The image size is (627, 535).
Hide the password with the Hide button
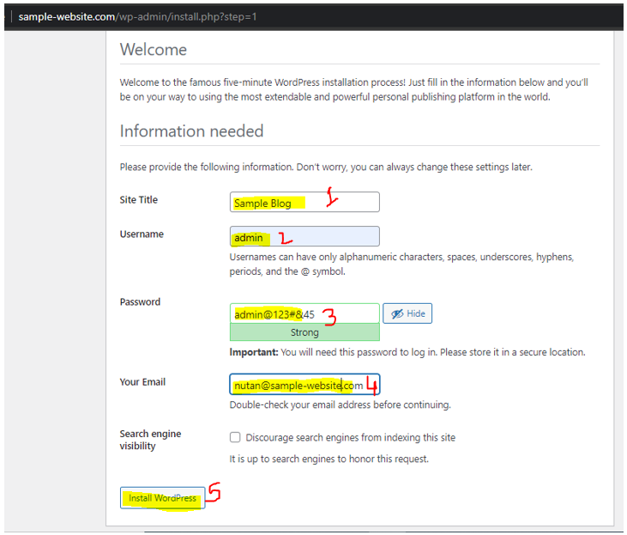coord(407,313)
